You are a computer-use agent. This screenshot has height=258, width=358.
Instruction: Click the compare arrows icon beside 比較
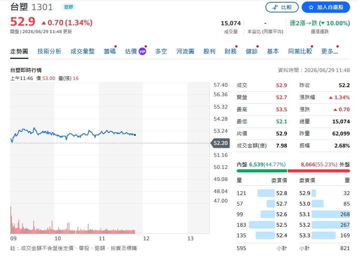click(275, 7)
